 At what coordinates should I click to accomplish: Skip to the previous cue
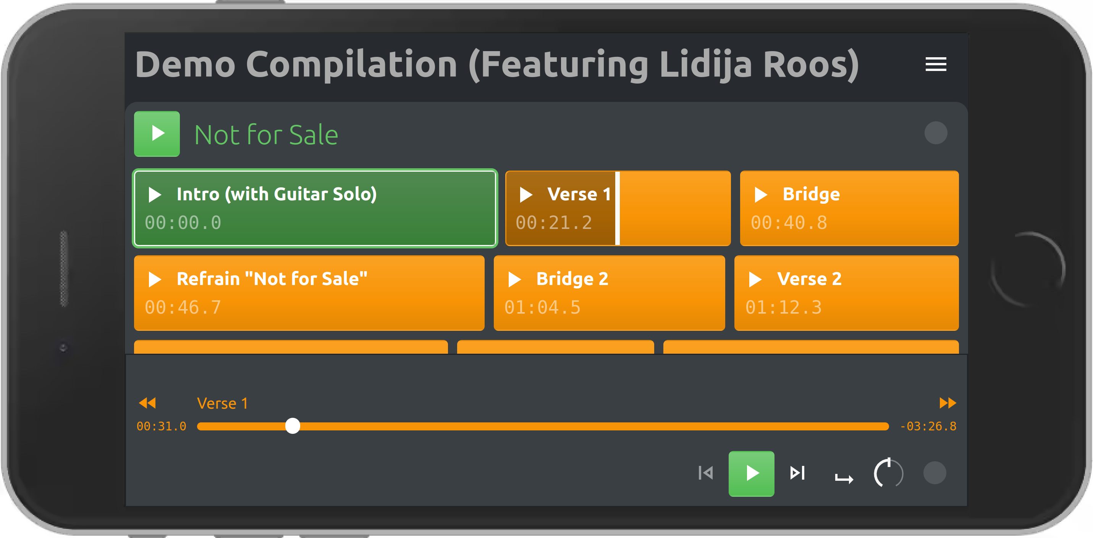[x=706, y=473]
